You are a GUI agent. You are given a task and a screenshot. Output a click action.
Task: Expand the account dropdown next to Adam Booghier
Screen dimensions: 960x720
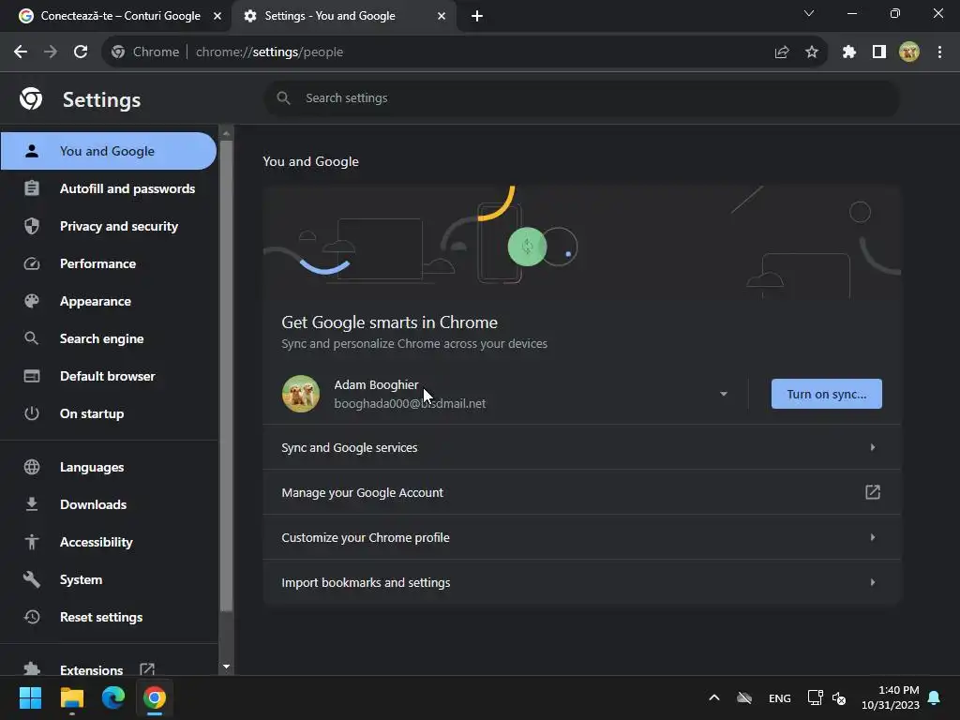(724, 394)
